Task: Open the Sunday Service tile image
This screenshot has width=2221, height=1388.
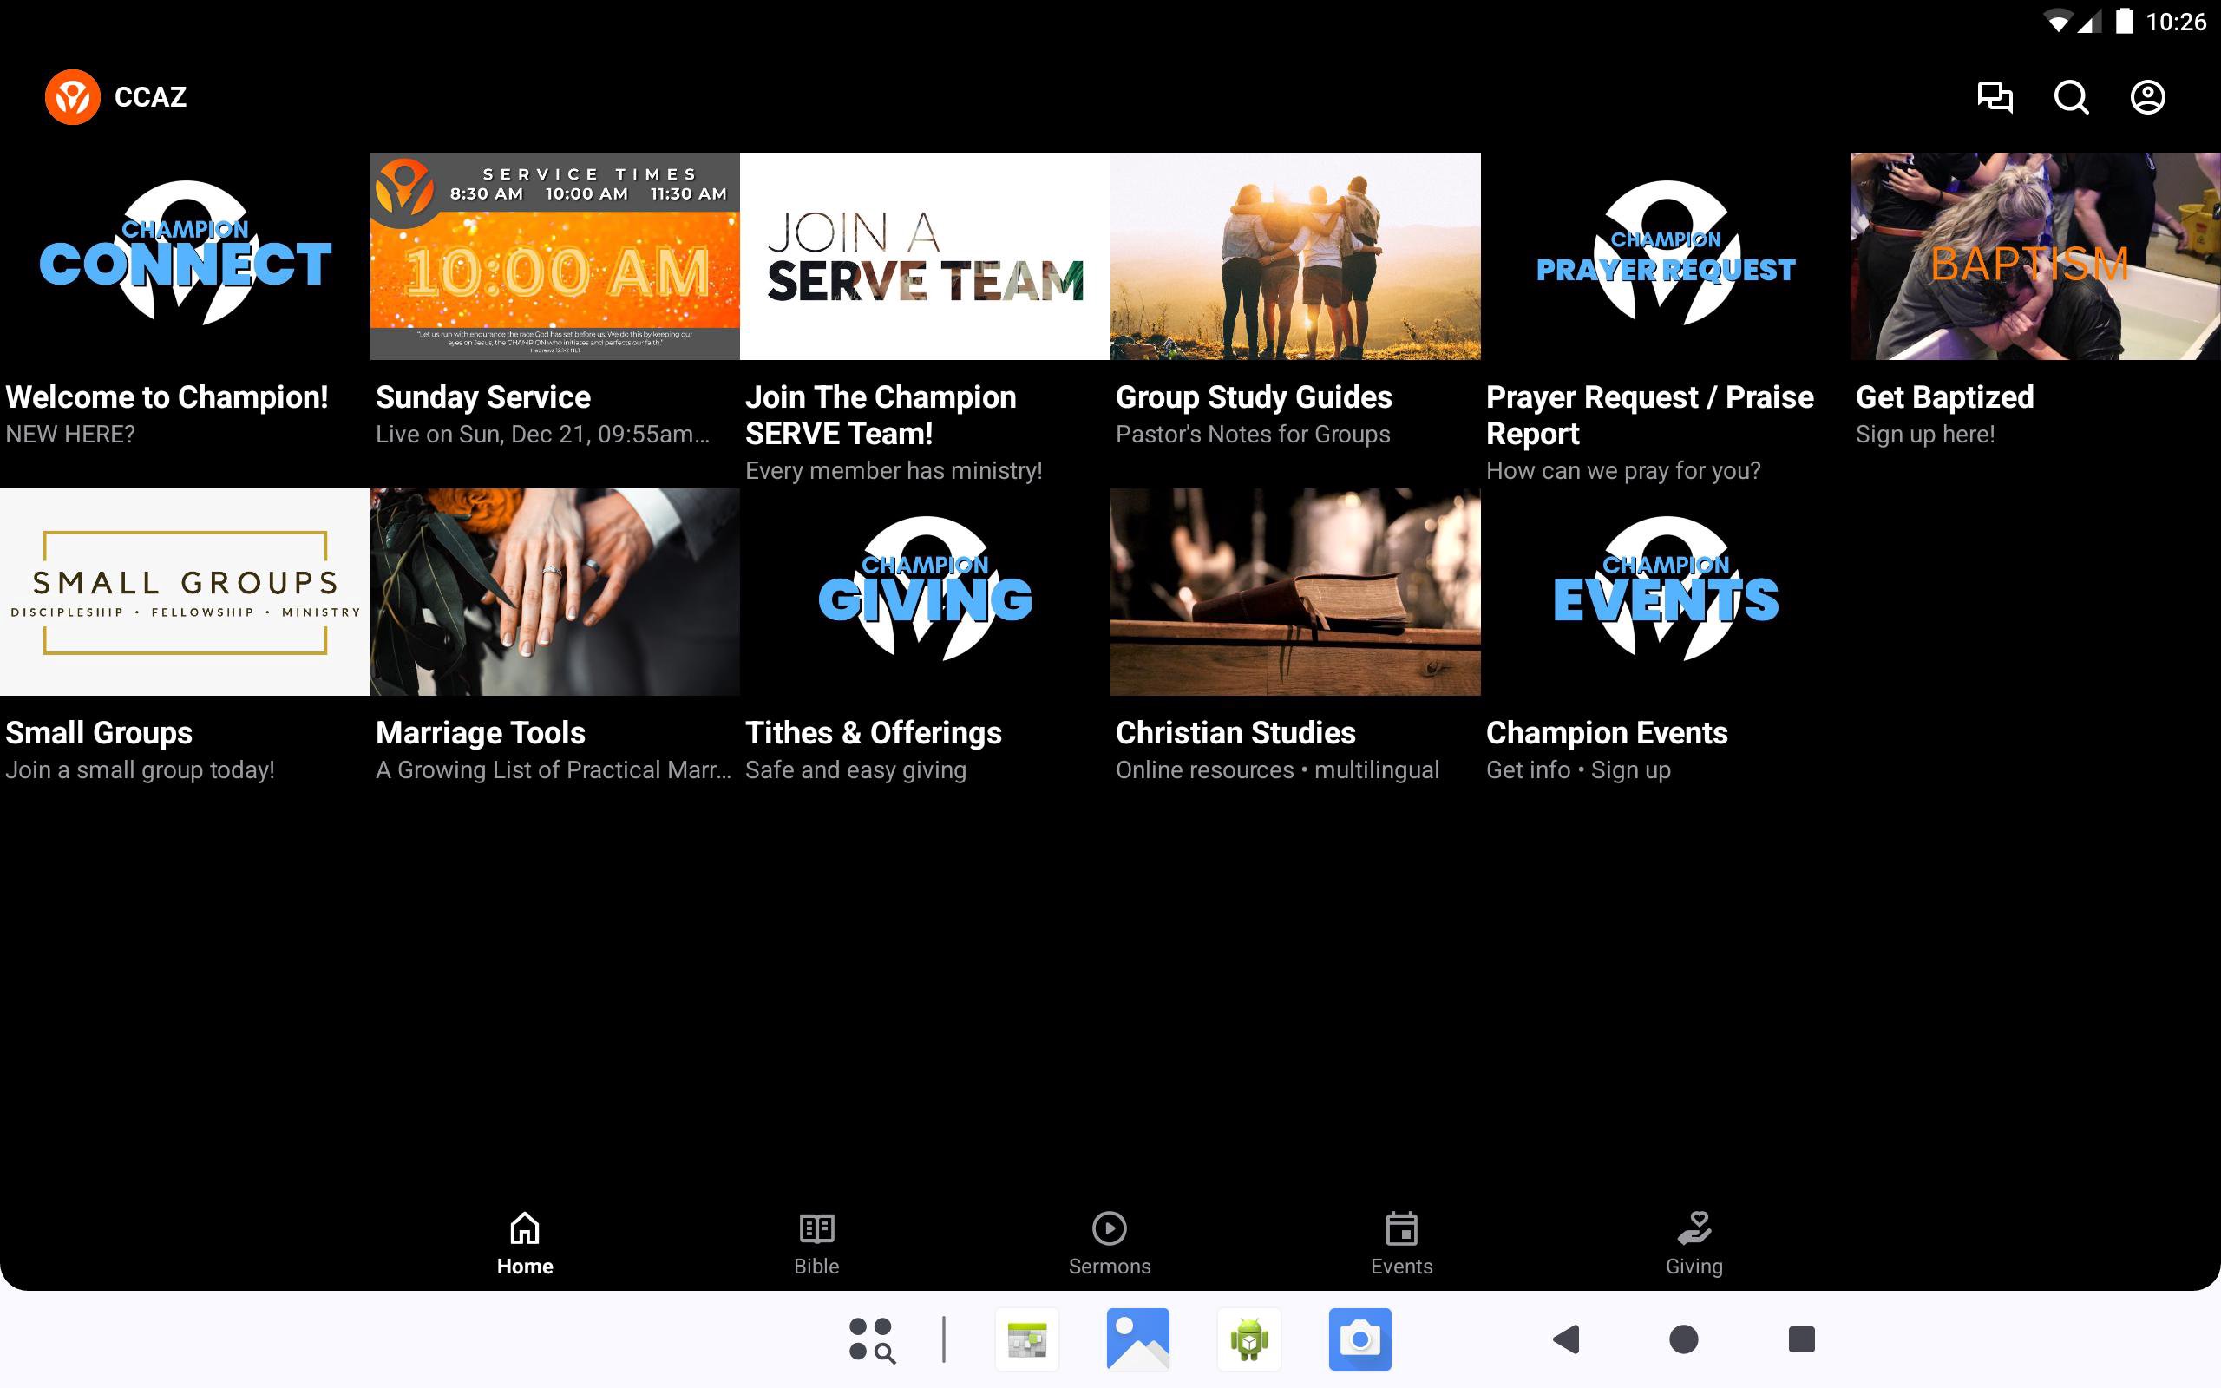Action: (554, 255)
